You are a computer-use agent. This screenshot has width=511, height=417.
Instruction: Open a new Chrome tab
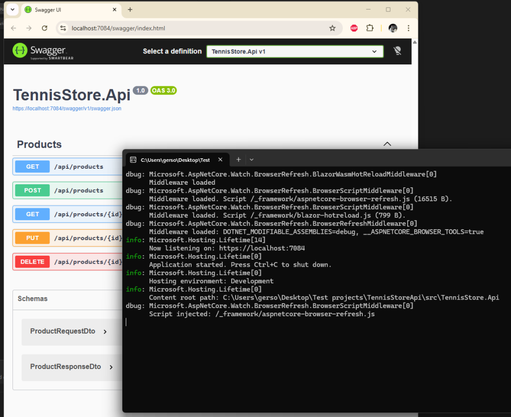pyautogui.click(x=130, y=10)
